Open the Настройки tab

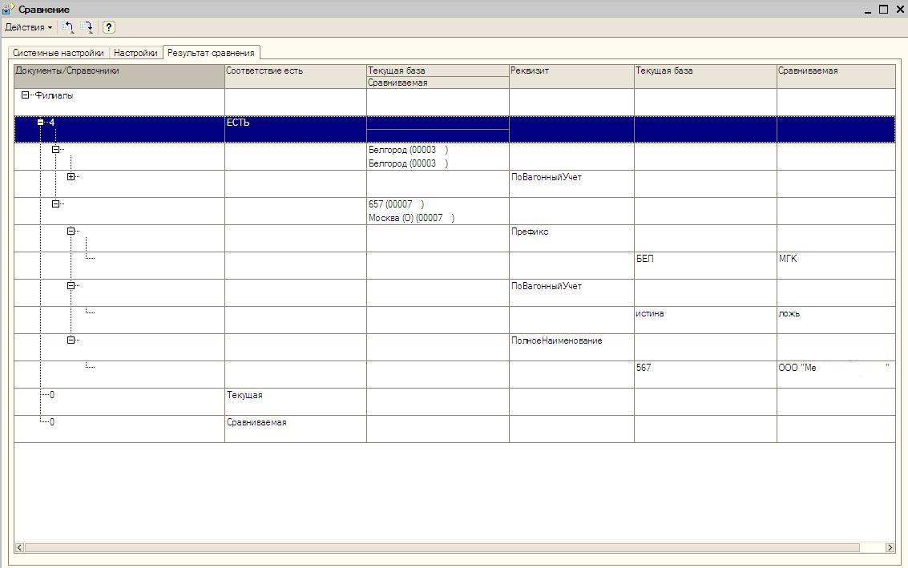135,53
